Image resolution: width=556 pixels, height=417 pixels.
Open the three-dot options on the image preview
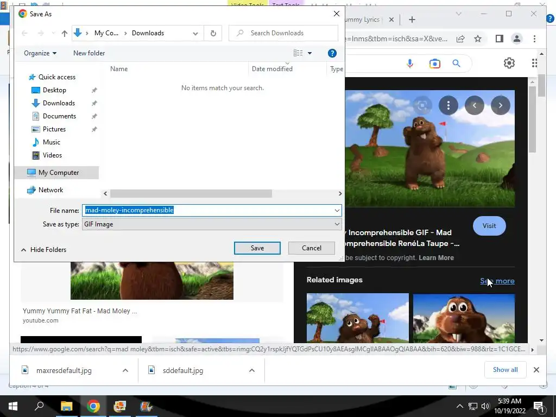click(448, 105)
